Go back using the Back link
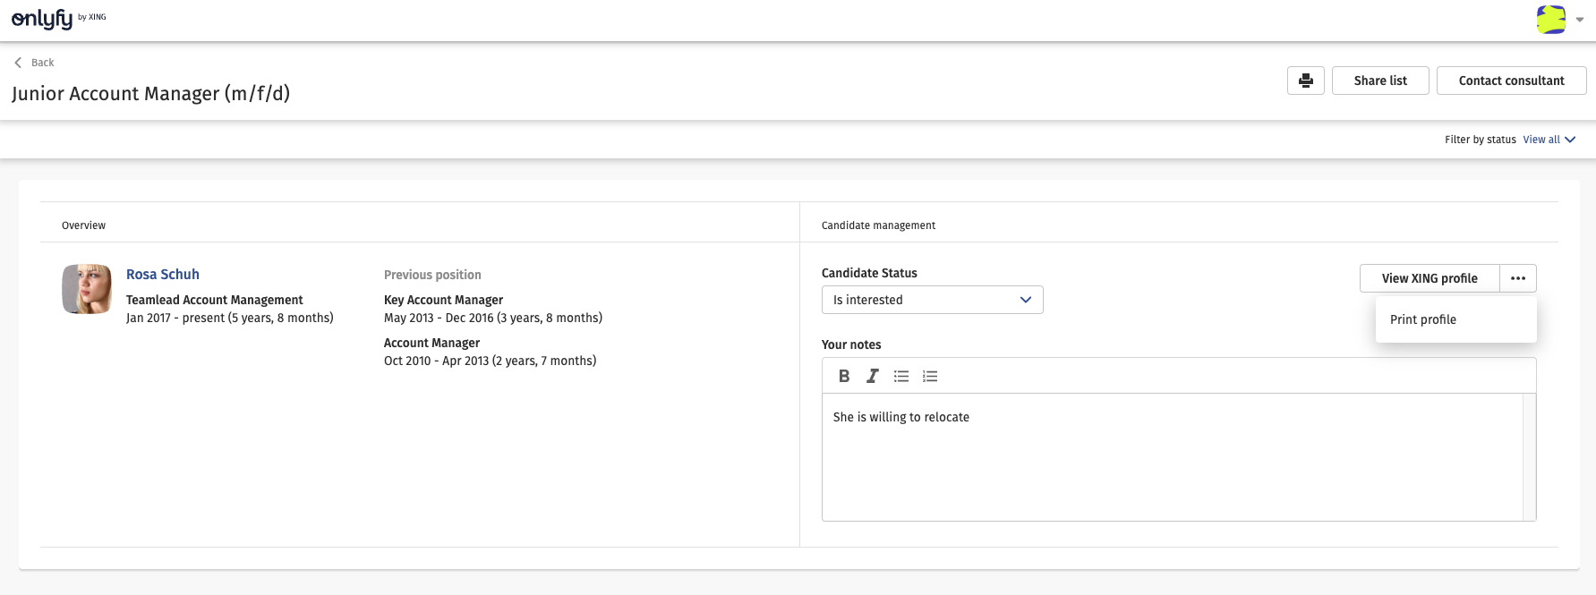Screen dimensions: 1596x595 click(35, 63)
